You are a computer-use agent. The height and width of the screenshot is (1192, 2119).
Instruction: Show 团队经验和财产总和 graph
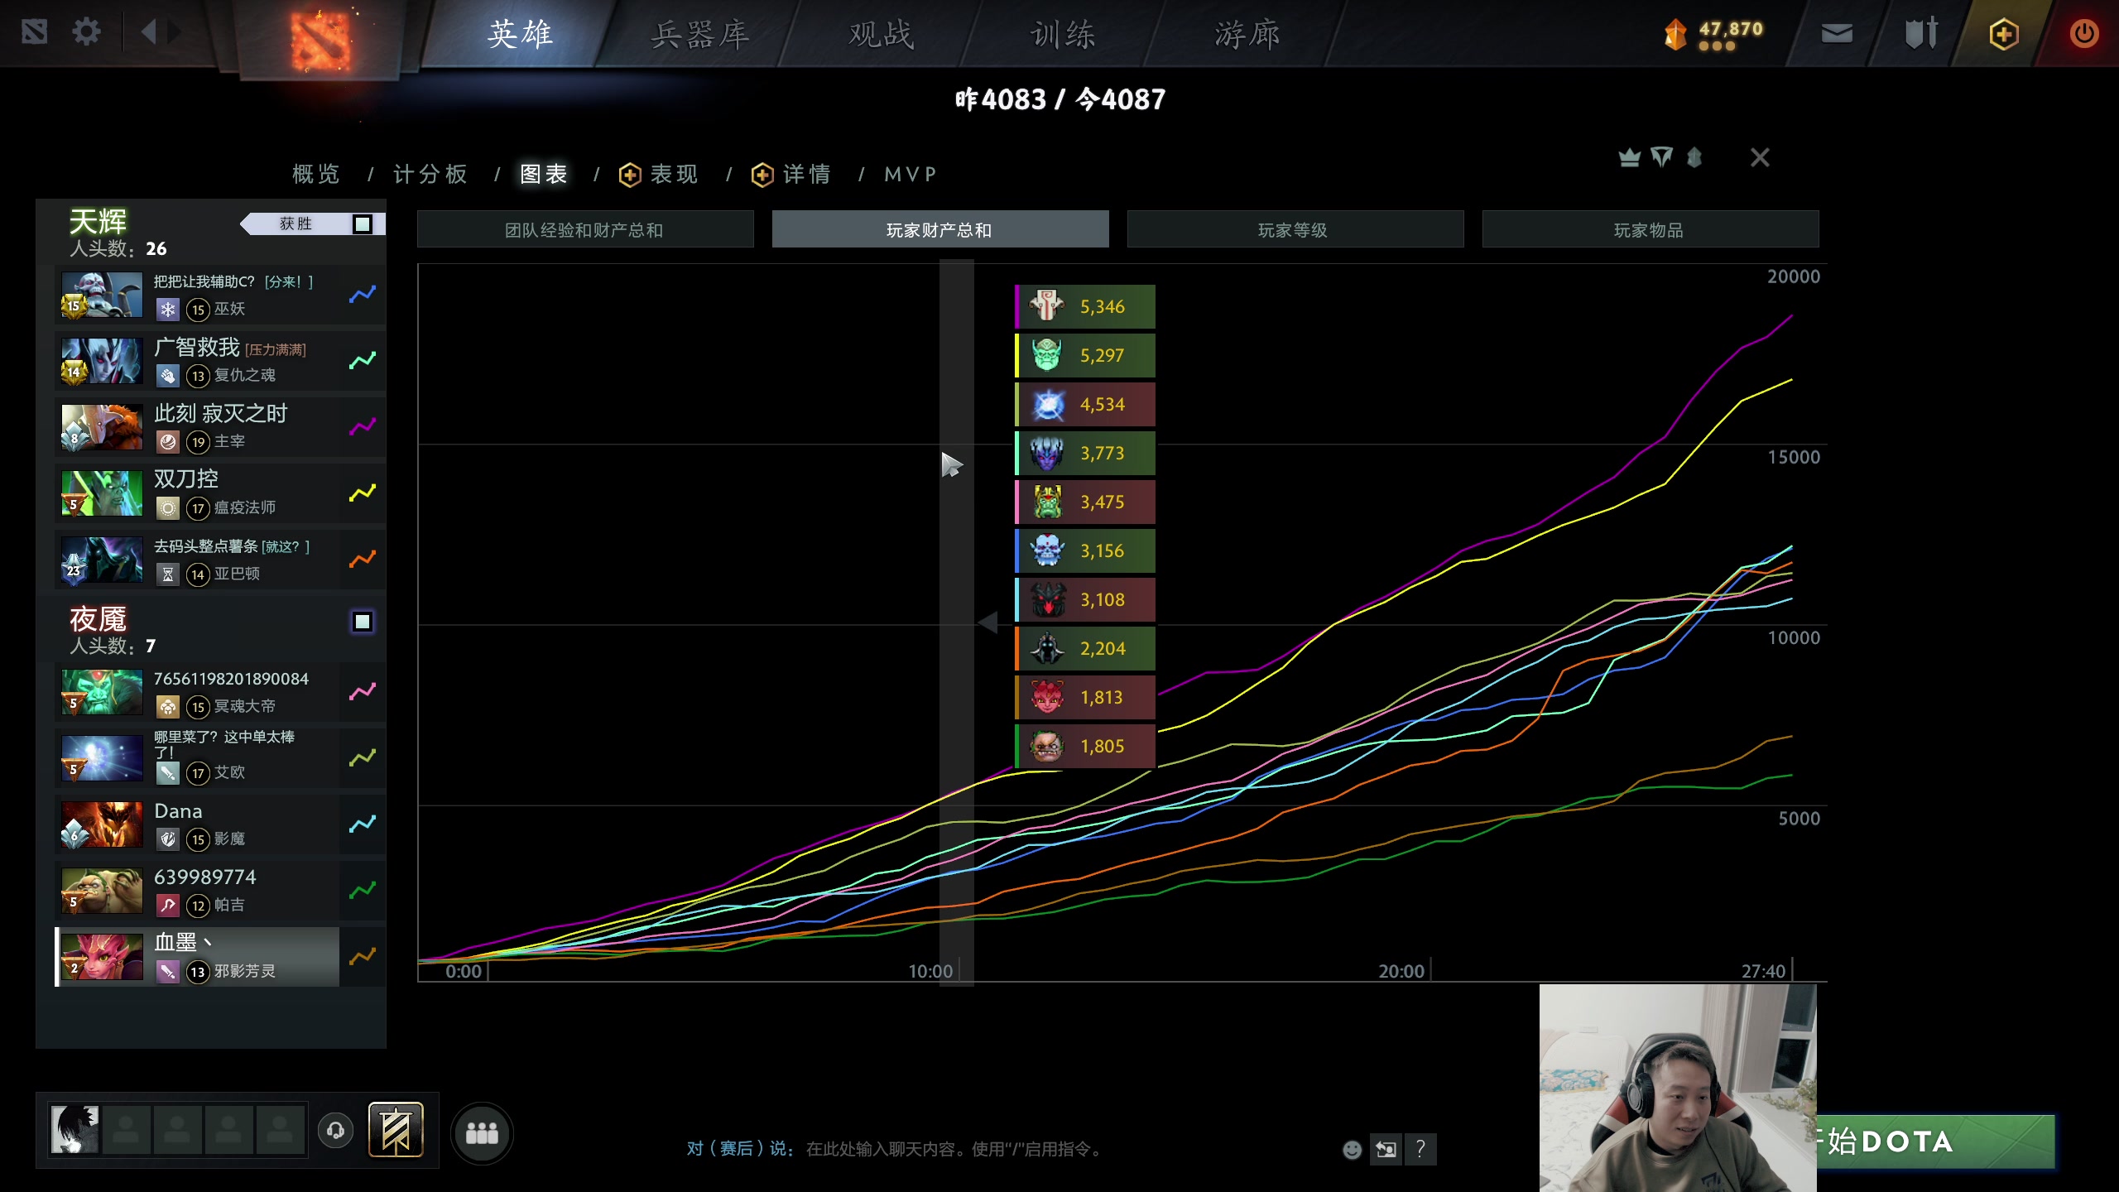(x=585, y=229)
